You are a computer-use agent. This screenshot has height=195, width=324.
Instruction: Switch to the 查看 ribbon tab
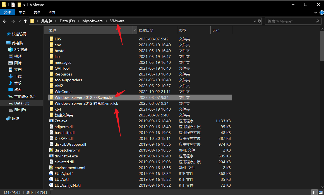pos(52,12)
